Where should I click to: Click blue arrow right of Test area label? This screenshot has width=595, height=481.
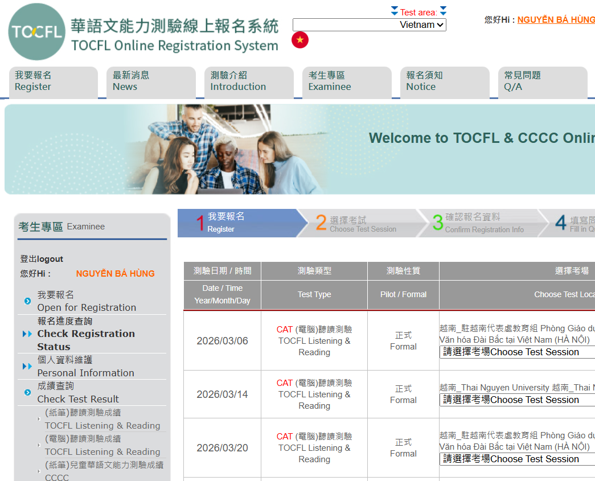pyautogui.click(x=443, y=11)
